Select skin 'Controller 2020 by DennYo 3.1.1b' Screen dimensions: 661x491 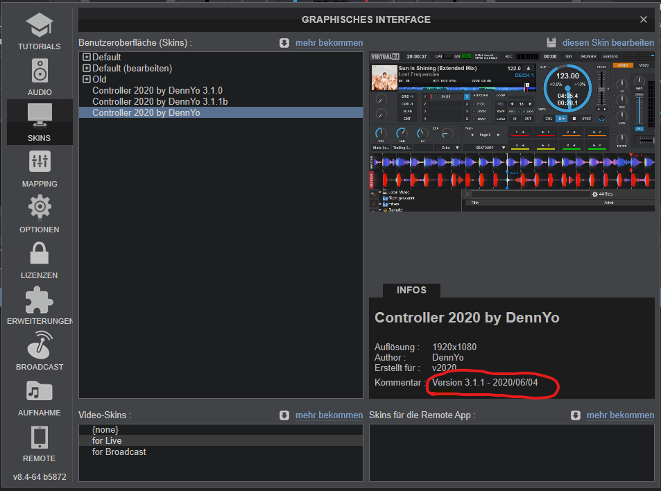(221, 101)
